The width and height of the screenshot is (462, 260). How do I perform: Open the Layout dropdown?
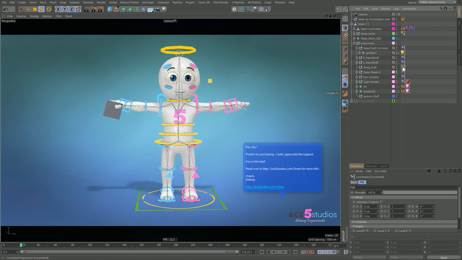(437, 2)
